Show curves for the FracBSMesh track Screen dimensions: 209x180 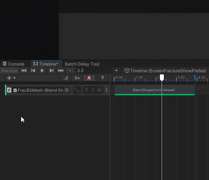77,90
